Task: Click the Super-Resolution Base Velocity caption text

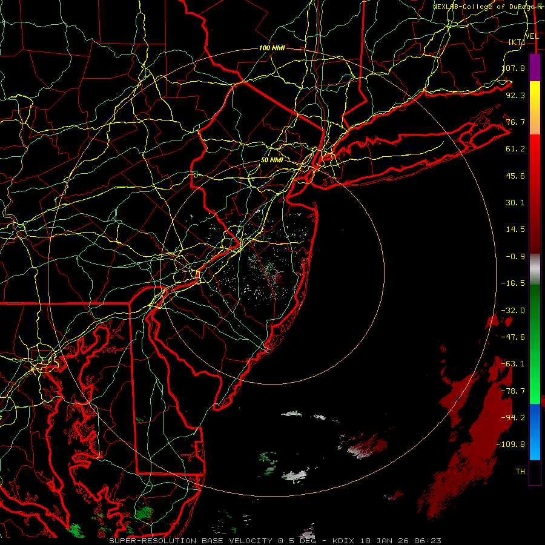Action: 276,541
